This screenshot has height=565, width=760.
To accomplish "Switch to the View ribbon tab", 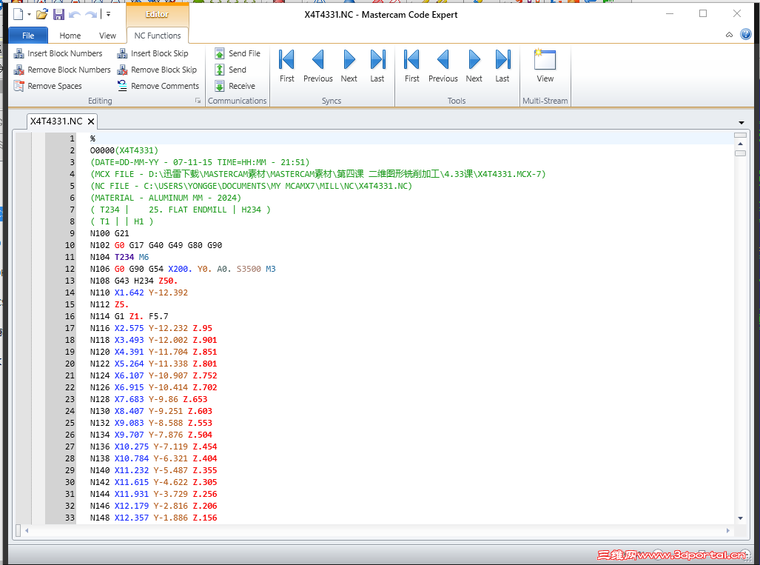I will (x=107, y=36).
